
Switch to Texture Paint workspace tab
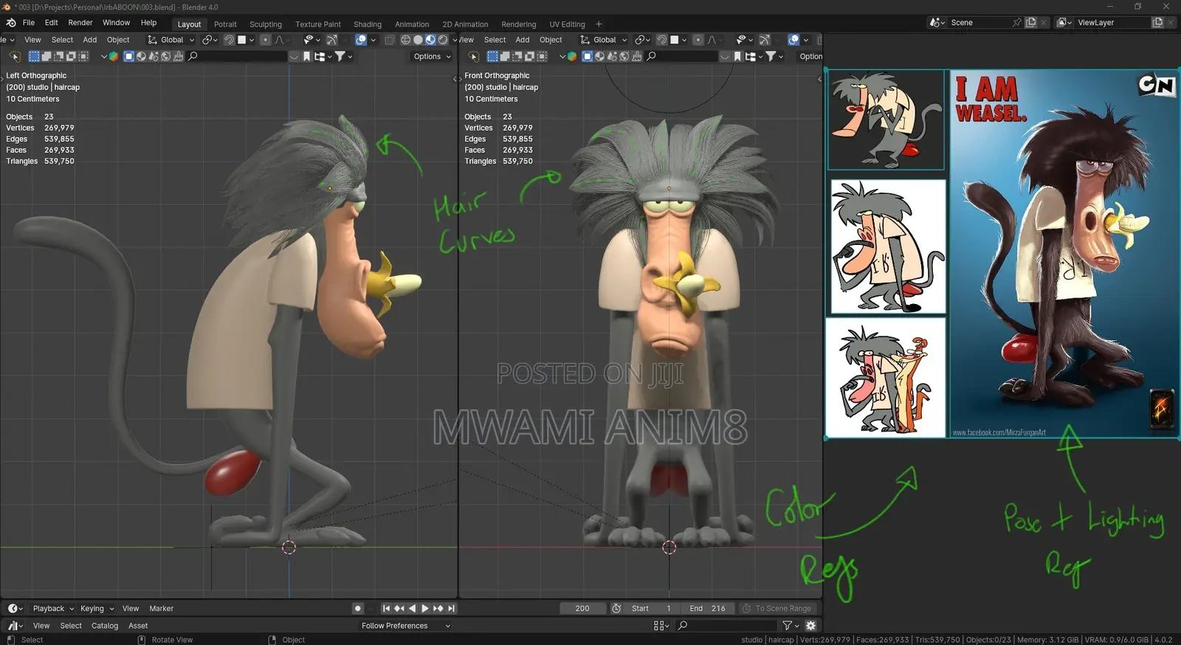point(318,24)
